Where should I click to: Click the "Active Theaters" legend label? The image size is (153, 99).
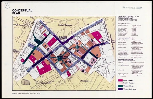128,80
